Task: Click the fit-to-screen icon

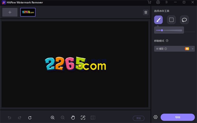Action: (83, 118)
